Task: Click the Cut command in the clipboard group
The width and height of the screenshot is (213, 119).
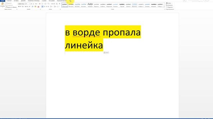Action: [x=9, y=3]
